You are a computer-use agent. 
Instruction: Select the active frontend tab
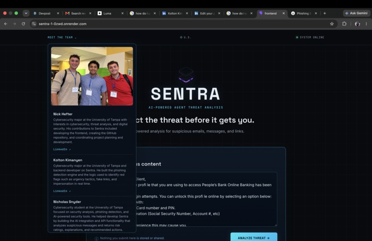[x=270, y=13]
